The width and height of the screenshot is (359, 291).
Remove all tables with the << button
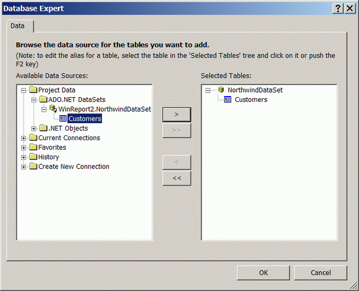tap(177, 178)
